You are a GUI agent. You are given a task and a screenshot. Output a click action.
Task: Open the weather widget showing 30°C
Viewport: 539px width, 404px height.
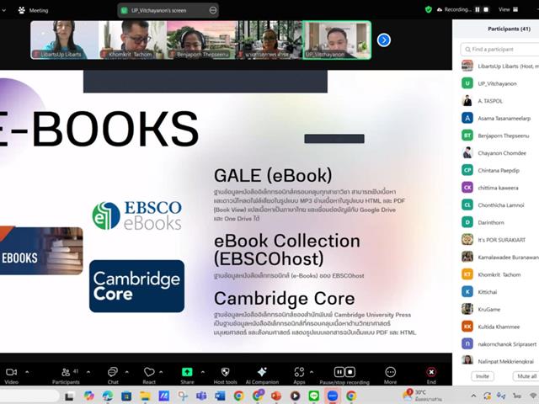pos(423,396)
